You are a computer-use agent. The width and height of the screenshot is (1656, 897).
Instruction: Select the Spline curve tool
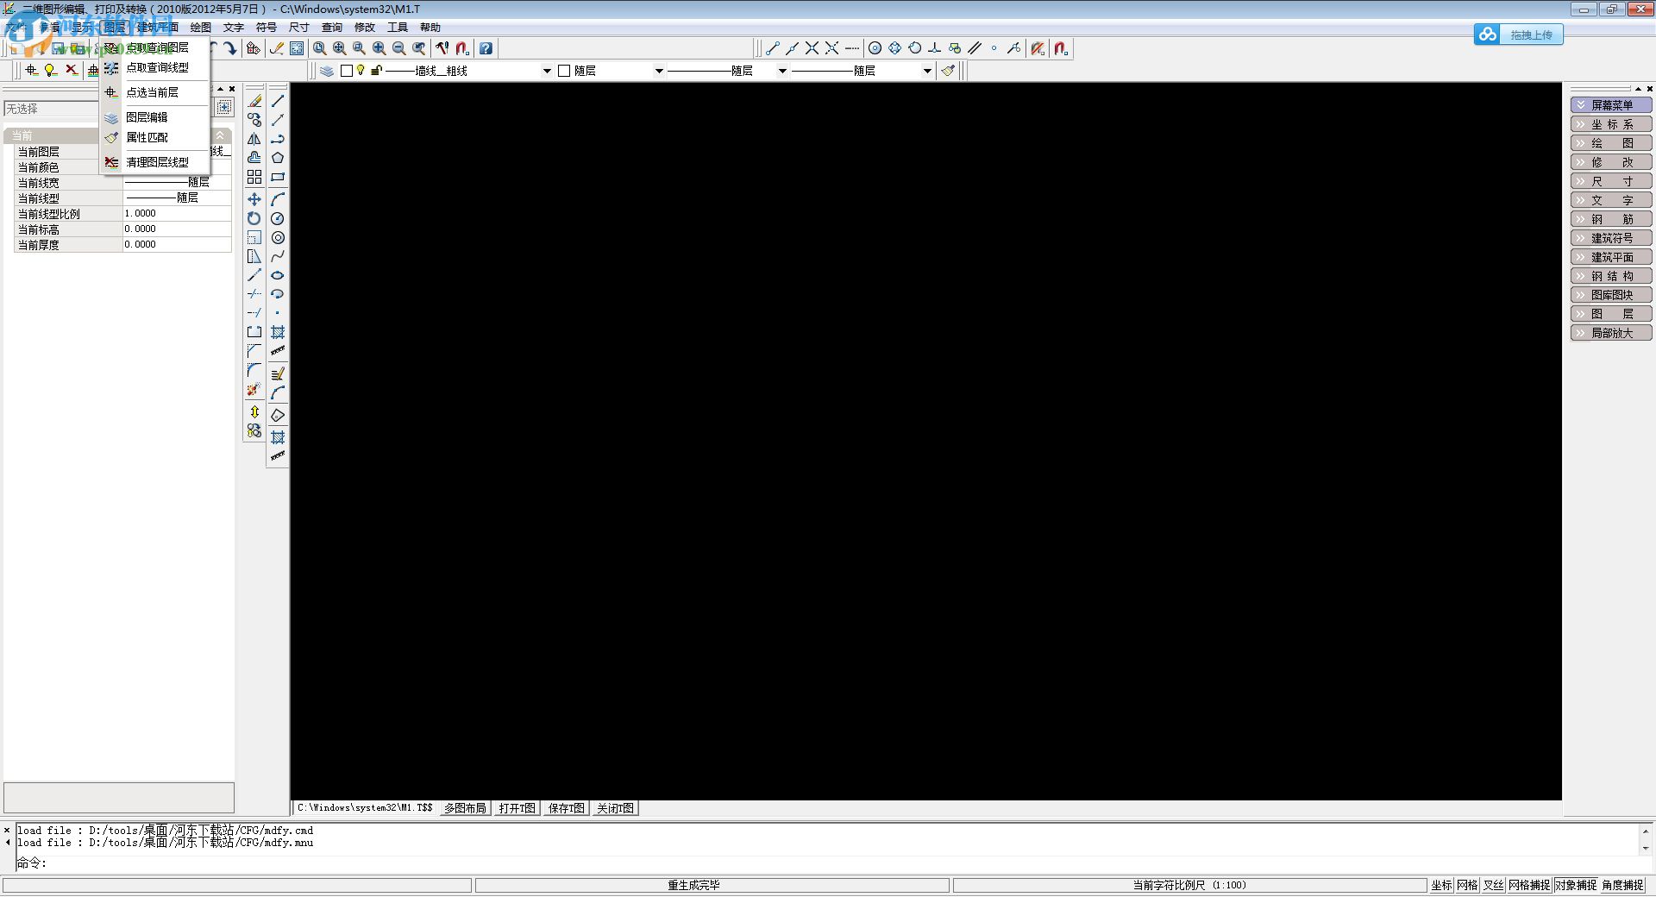coord(278,256)
